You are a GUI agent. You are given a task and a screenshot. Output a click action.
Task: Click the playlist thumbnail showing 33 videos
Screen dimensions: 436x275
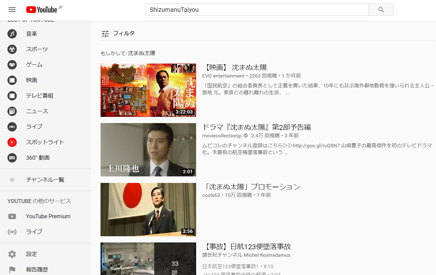(x=148, y=259)
